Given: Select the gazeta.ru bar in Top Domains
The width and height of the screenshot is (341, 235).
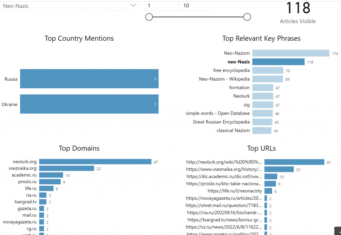Looking at the screenshot, I should pyautogui.click(x=42, y=208).
